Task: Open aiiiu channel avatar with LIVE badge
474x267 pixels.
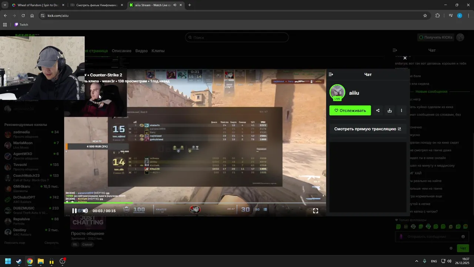Action: (337, 93)
